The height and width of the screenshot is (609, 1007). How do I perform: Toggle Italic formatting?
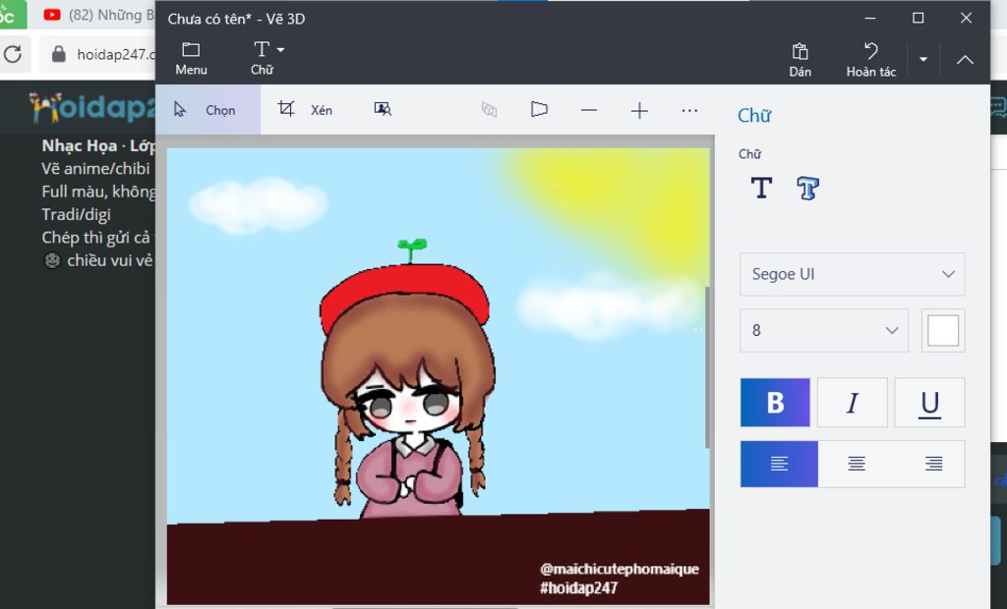tap(853, 403)
